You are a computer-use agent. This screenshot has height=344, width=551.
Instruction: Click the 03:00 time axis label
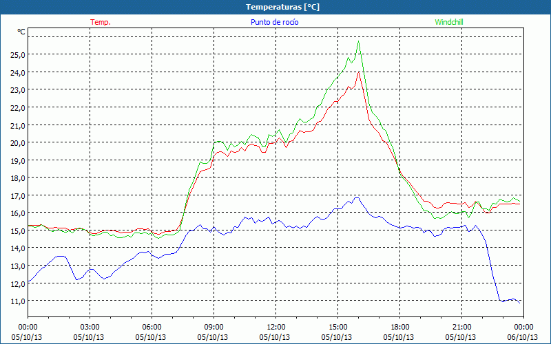(x=90, y=327)
